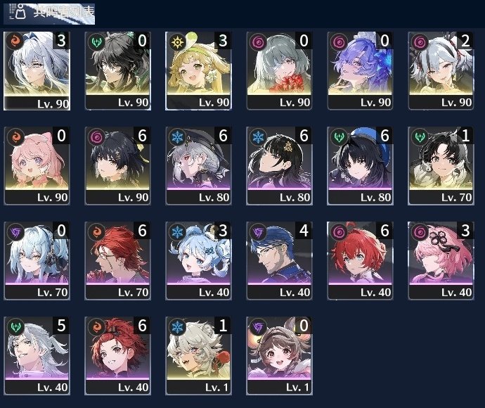Click the Havoc icon on the red-haired Lv. 40 character
The image size is (485, 408).
(339, 232)
